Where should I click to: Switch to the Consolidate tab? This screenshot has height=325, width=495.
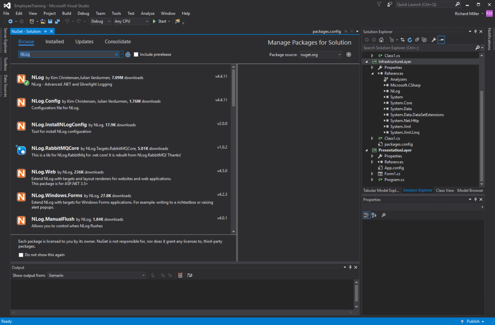pos(118,42)
